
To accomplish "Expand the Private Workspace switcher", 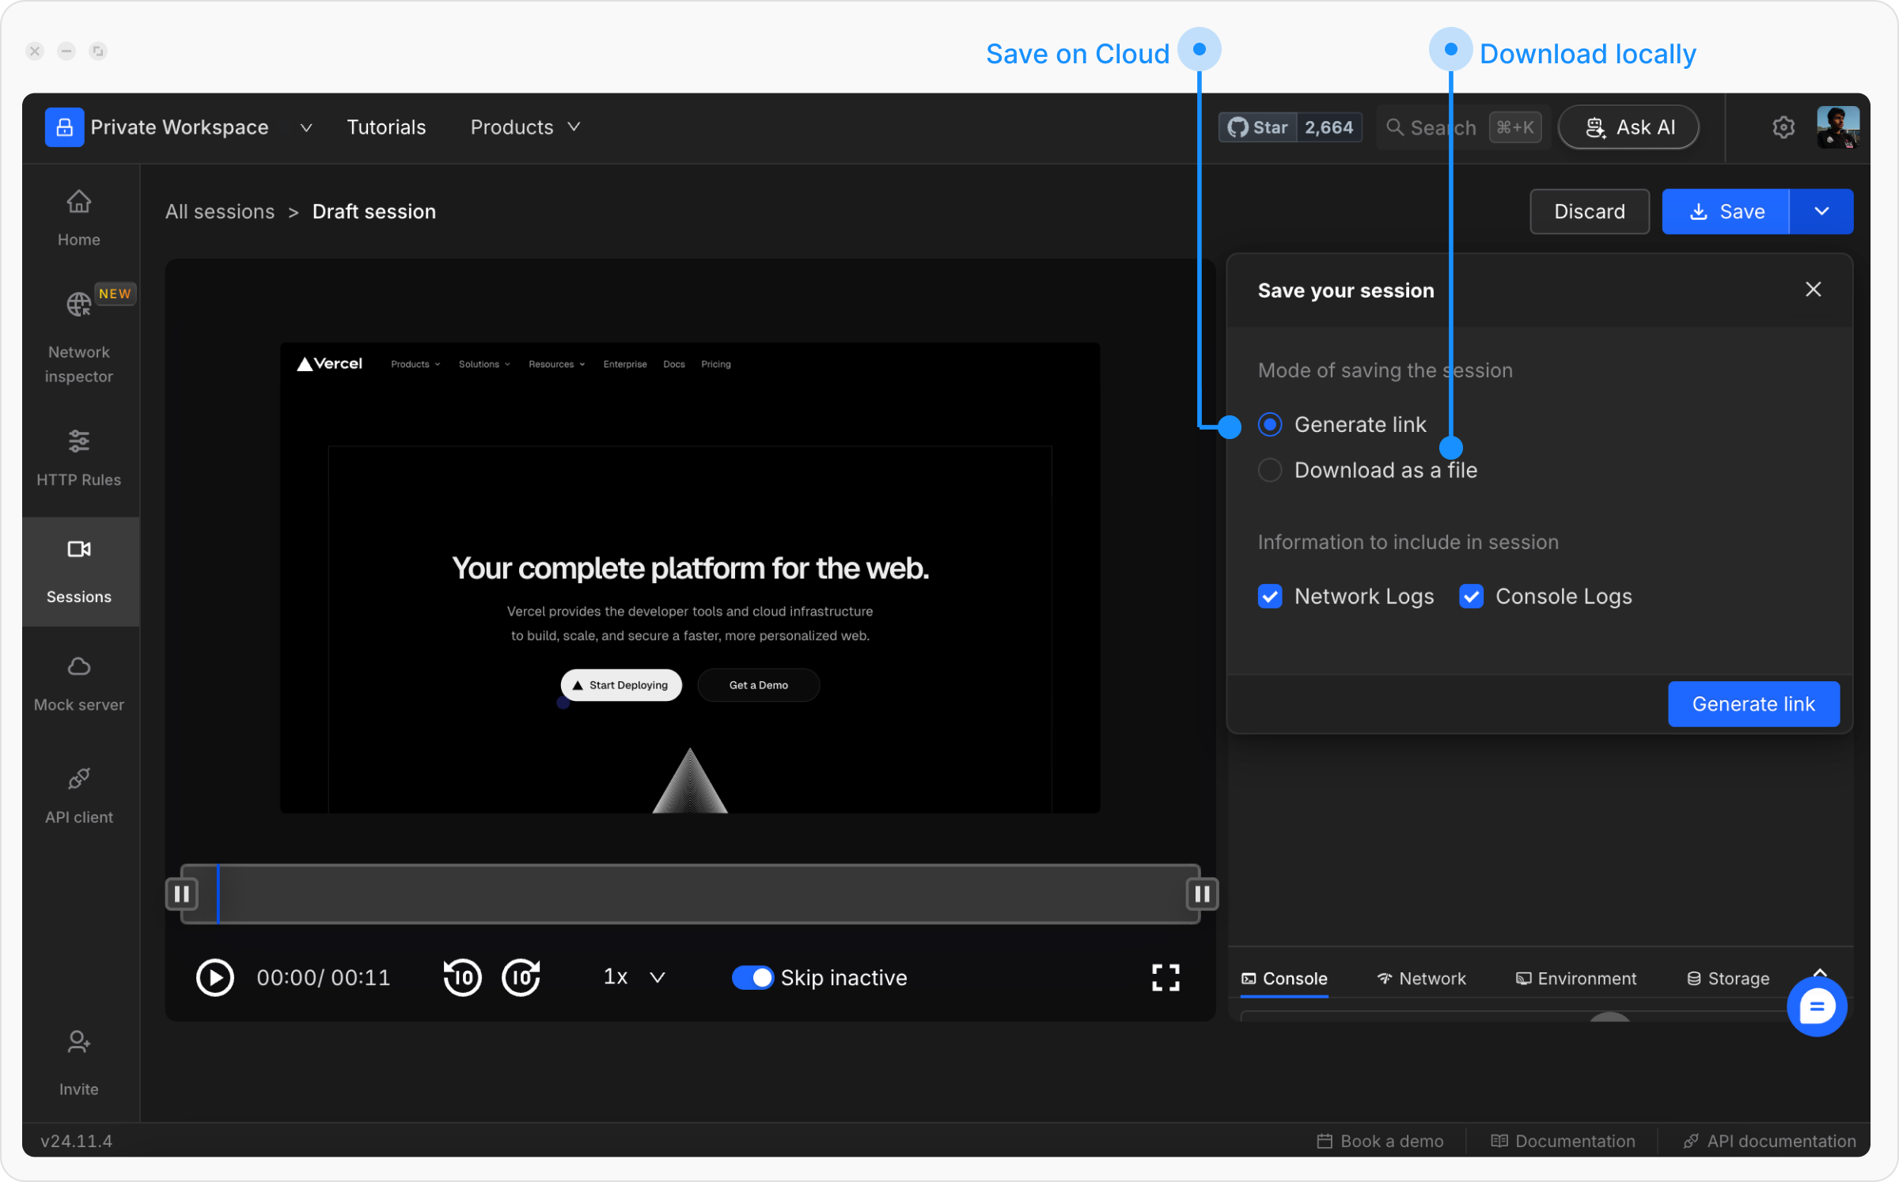I will click(305, 127).
